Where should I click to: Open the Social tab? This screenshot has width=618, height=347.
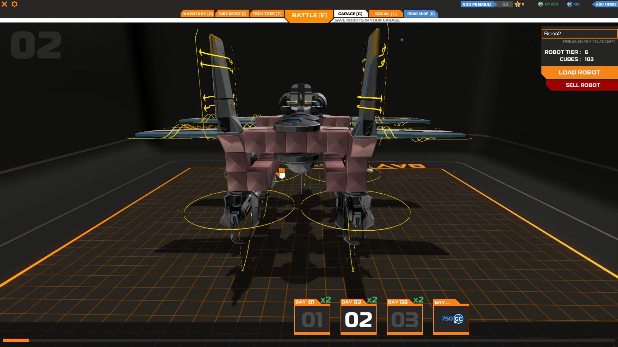[x=386, y=14]
